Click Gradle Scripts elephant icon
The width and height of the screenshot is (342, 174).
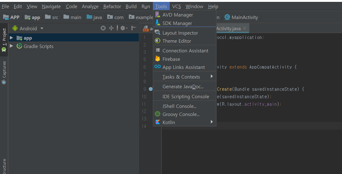coord(19,46)
